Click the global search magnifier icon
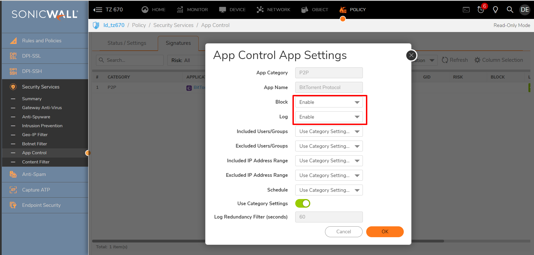 (x=510, y=10)
